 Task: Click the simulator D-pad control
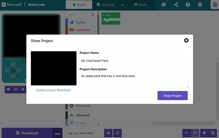pyautogui.click(x=13, y=70)
